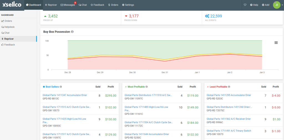Click the Add button
Image resolution: width=284 pixels, height=140 pixels.
(265, 5)
